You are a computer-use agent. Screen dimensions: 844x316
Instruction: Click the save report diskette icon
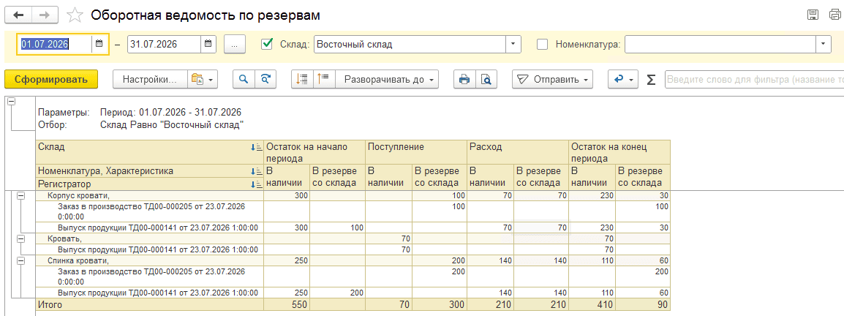(813, 15)
